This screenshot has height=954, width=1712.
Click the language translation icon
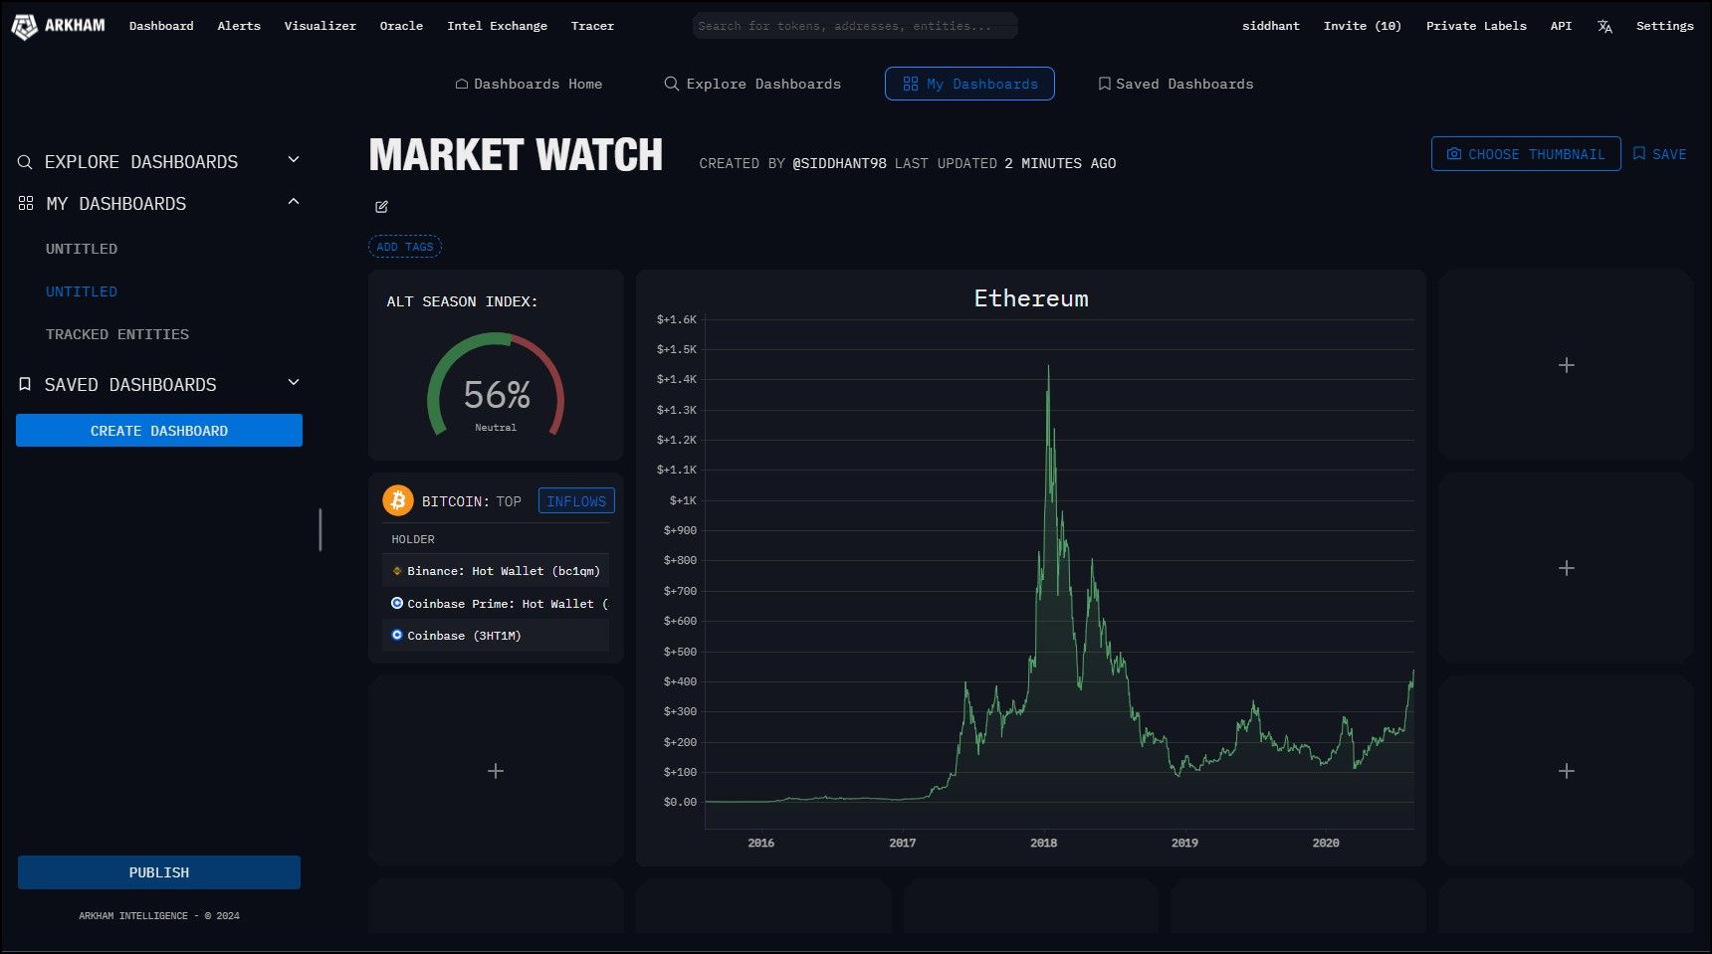click(x=1605, y=27)
